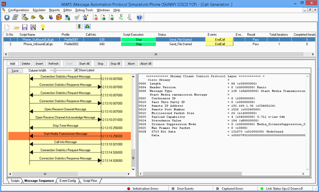The height and width of the screenshot is (192, 319).
Task: Select the Stop Tone Message row
Action: (x=69, y=127)
